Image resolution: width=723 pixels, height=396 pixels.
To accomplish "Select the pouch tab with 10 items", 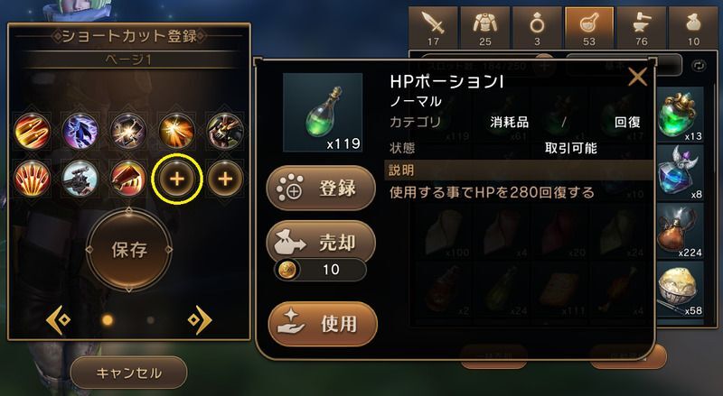I will (x=693, y=27).
